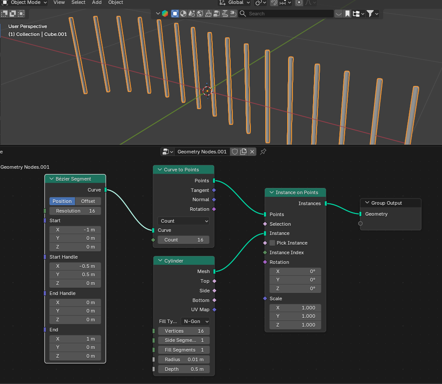Click the Start Handle Y 0.5 m field

75,274
